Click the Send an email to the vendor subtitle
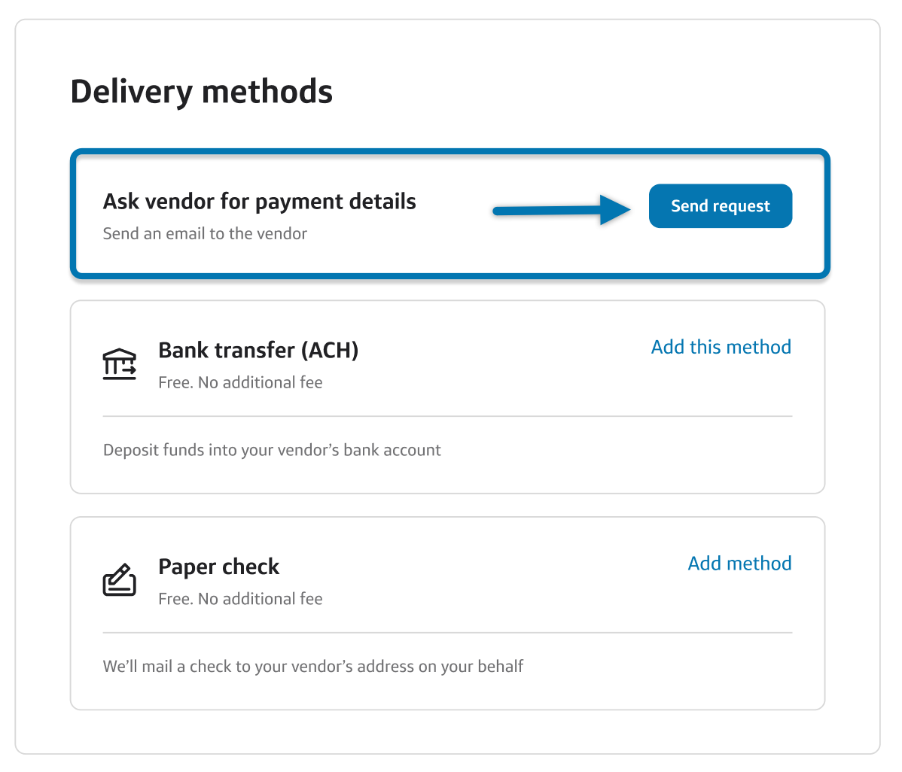 pyautogui.click(x=205, y=234)
